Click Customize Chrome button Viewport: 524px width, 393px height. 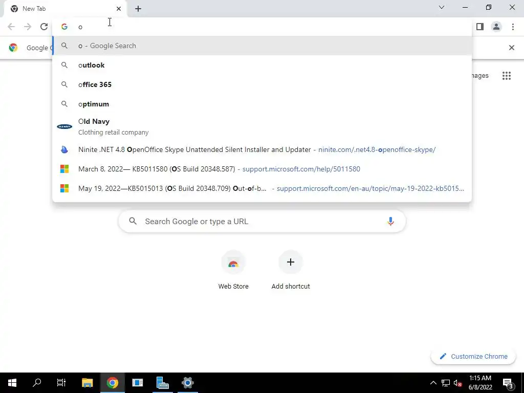point(473,356)
